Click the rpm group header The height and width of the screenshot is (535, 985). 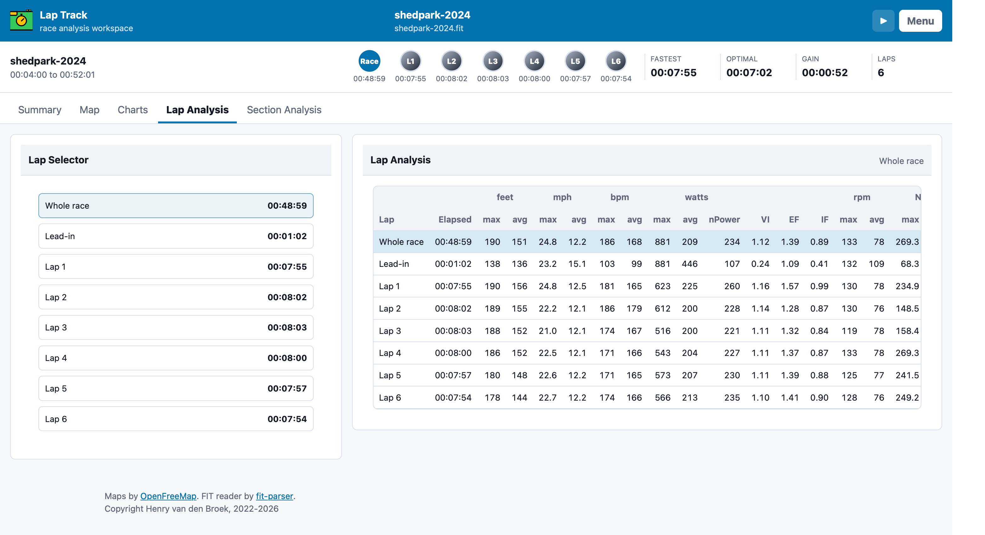(x=862, y=197)
